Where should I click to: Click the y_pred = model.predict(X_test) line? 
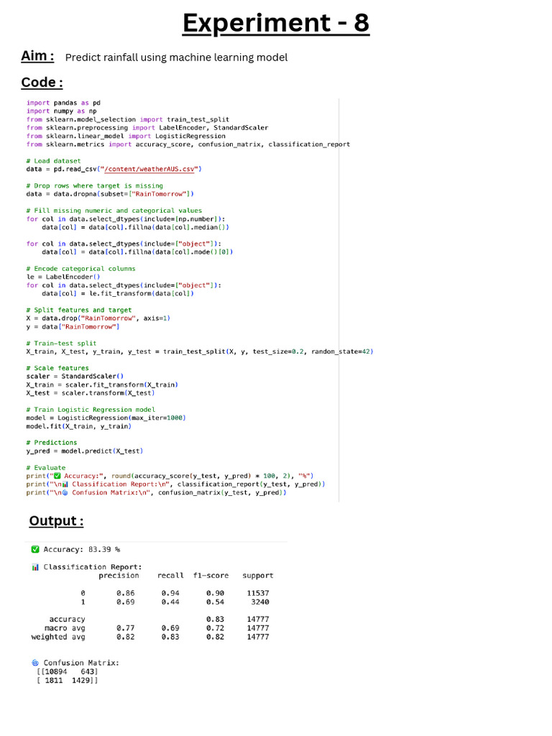click(x=85, y=451)
